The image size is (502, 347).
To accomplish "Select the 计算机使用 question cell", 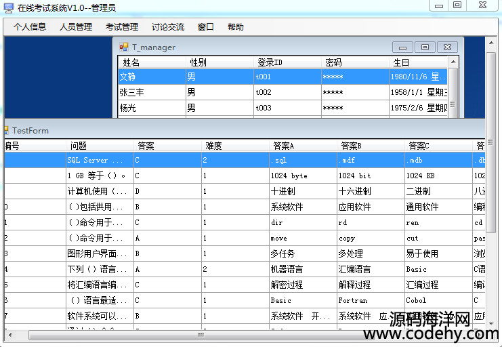I will (x=100, y=191).
